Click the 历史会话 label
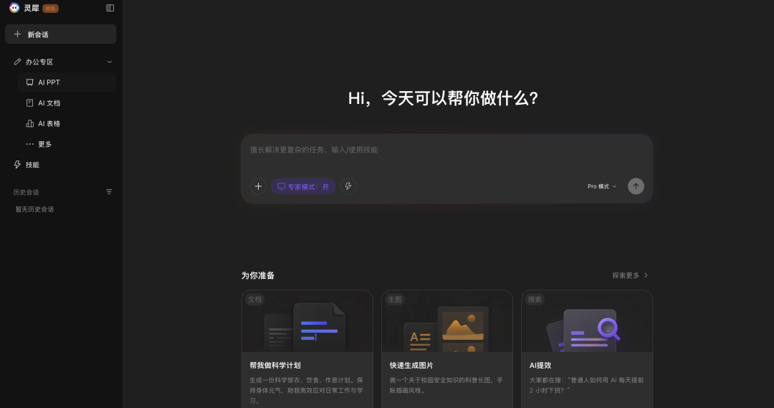Image resolution: width=774 pixels, height=408 pixels. (x=27, y=192)
